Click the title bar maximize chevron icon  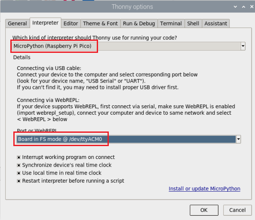[x=243, y=7]
